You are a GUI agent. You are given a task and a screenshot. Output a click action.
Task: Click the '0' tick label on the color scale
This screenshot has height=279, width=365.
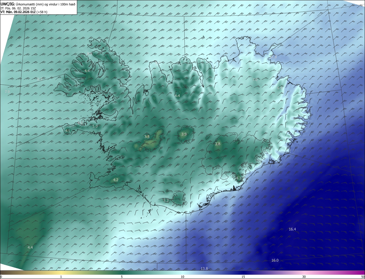click(1, 277)
